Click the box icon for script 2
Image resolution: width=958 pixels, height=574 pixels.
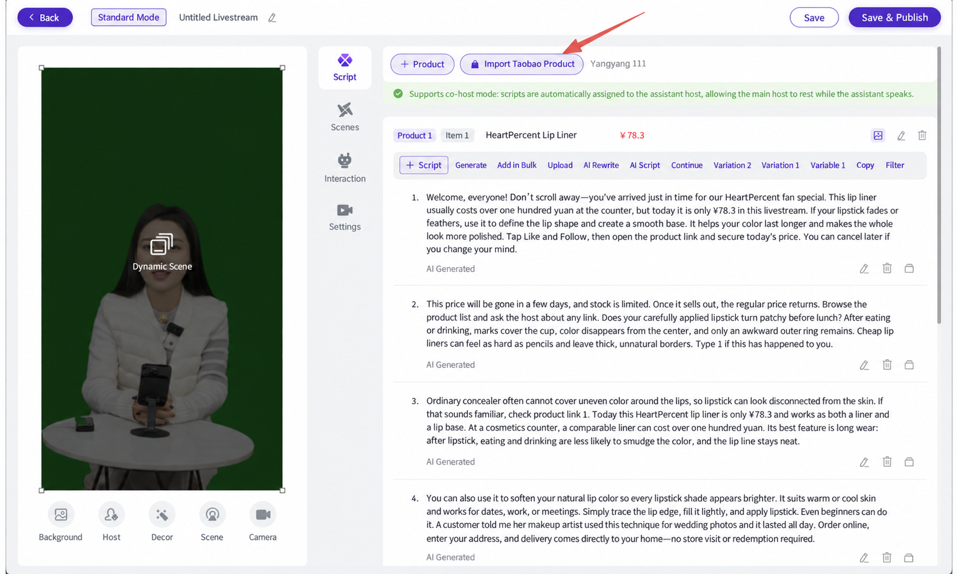tap(909, 365)
